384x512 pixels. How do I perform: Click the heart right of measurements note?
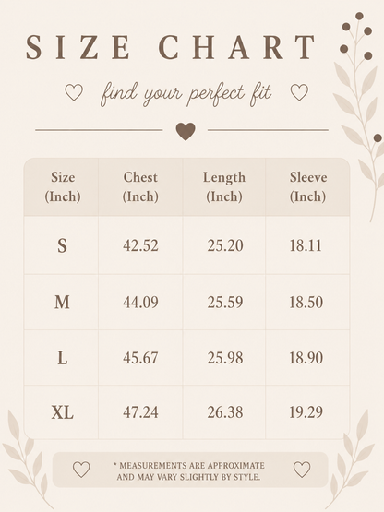point(301,470)
